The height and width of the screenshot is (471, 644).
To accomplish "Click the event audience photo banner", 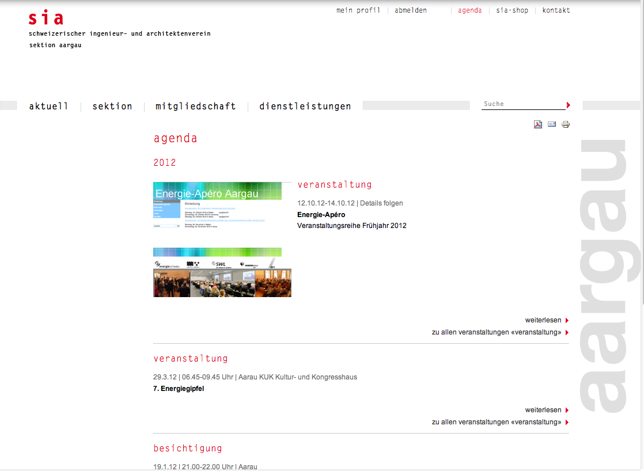I will (x=222, y=272).
